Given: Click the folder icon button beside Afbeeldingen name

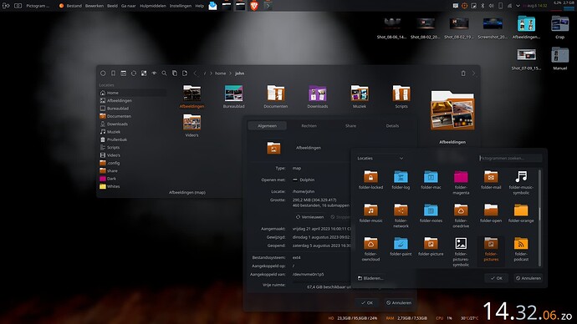Looking at the screenshot, I should click(x=273, y=148).
